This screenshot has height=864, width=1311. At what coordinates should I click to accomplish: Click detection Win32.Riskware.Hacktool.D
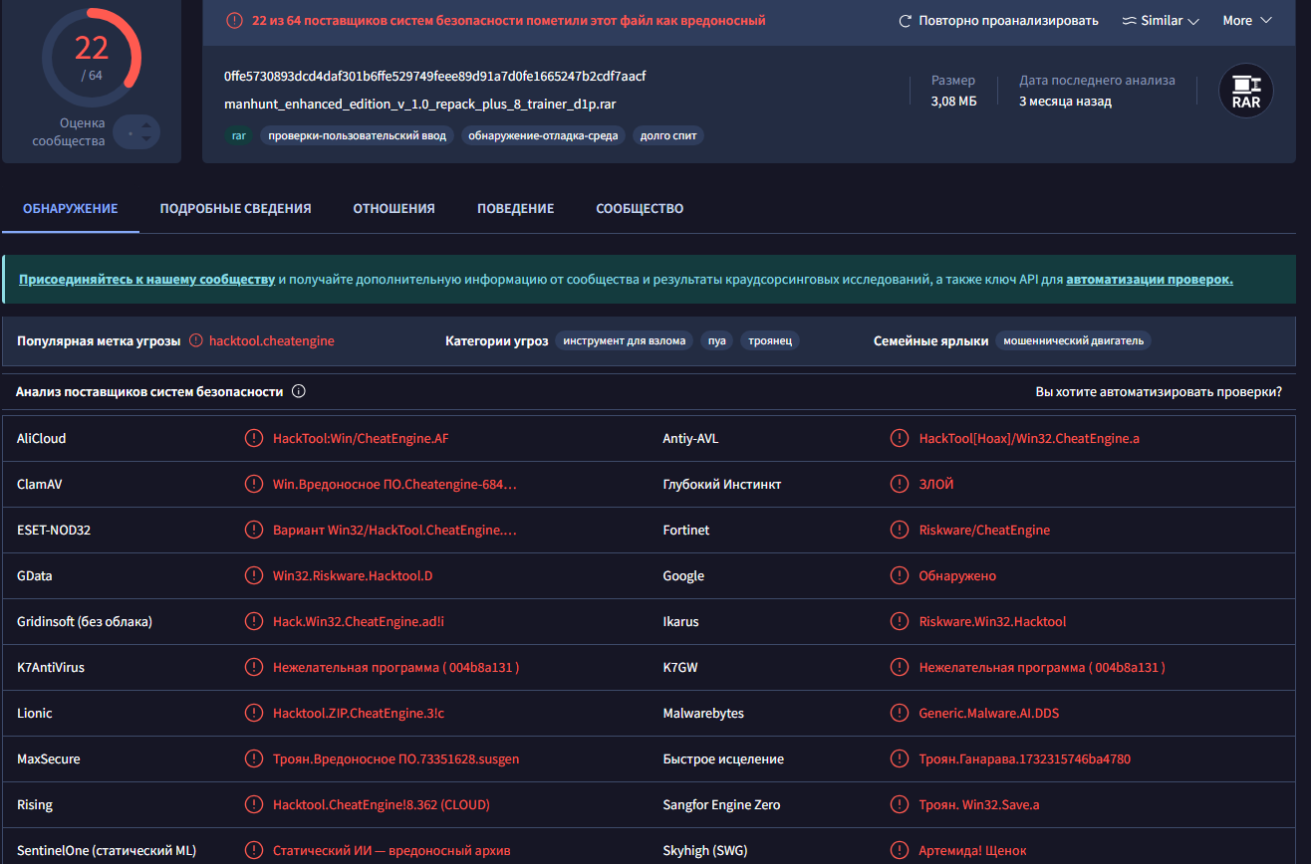353,575
